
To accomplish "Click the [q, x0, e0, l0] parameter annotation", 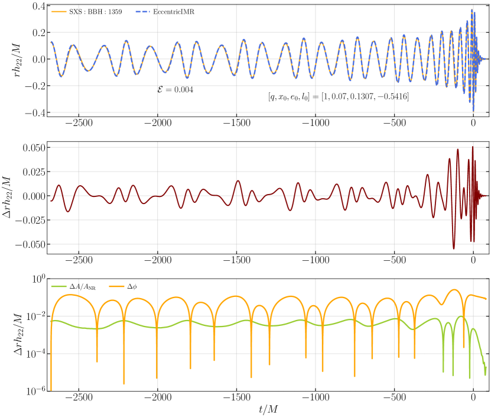I will tap(339, 96).
